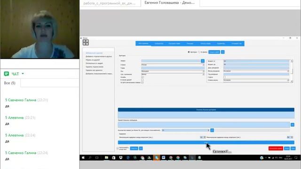
Task: Switch to работа_с_программой_вк tab
Action: (x=110, y=3)
